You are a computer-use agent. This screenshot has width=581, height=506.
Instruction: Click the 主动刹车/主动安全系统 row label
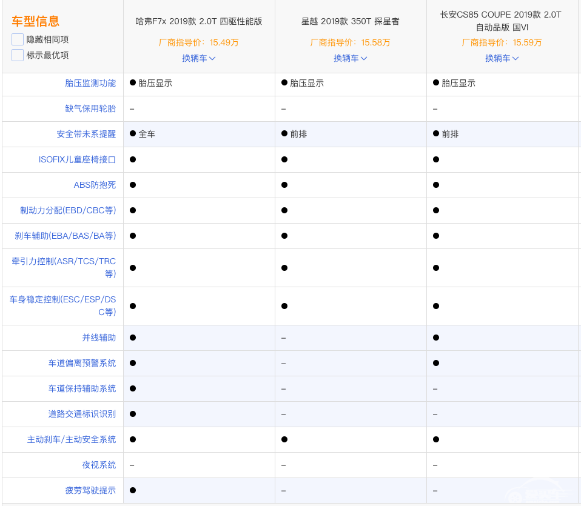pyautogui.click(x=72, y=439)
